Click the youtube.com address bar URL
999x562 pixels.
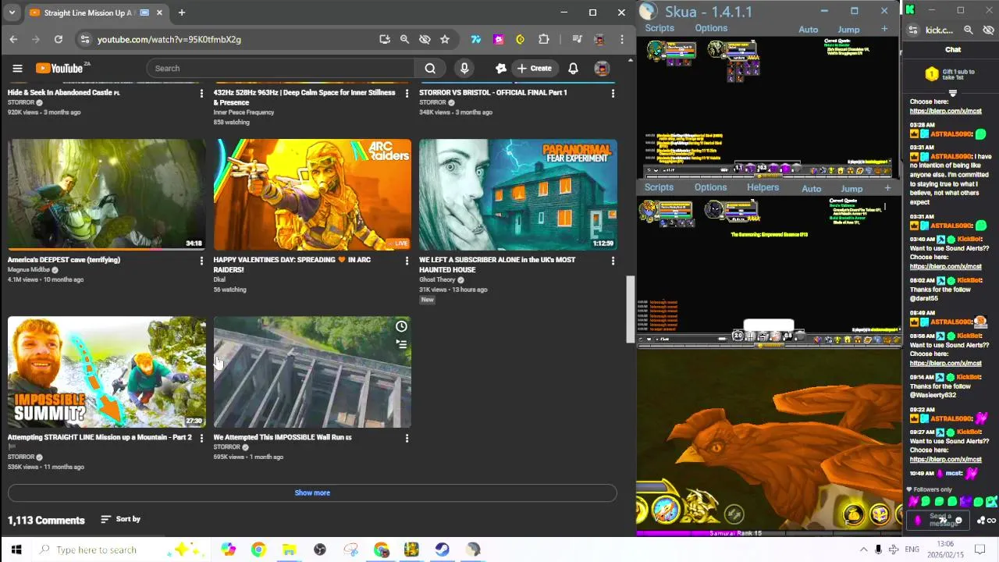pyautogui.click(x=169, y=39)
